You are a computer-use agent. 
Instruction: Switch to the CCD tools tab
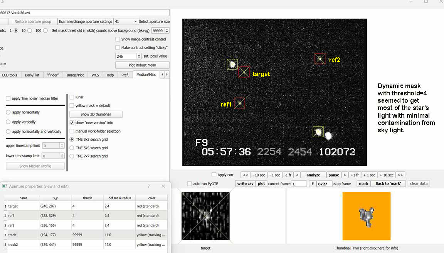(x=9, y=75)
